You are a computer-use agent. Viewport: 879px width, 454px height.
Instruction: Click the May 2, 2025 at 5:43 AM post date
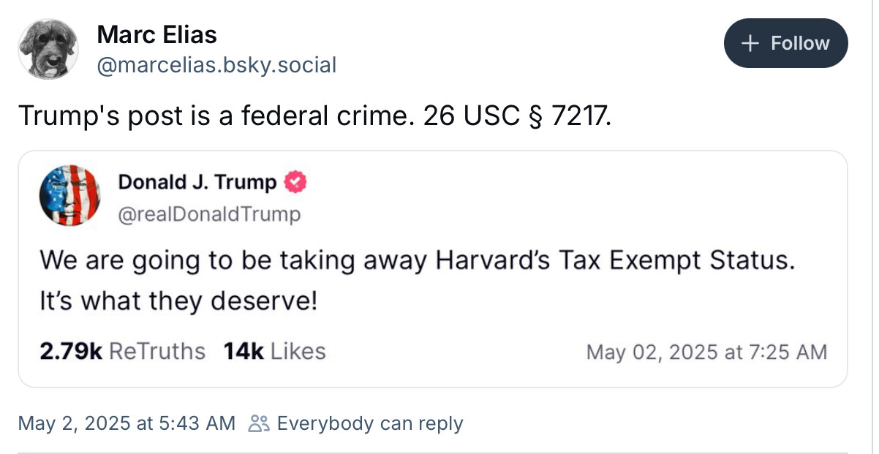[x=127, y=423]
